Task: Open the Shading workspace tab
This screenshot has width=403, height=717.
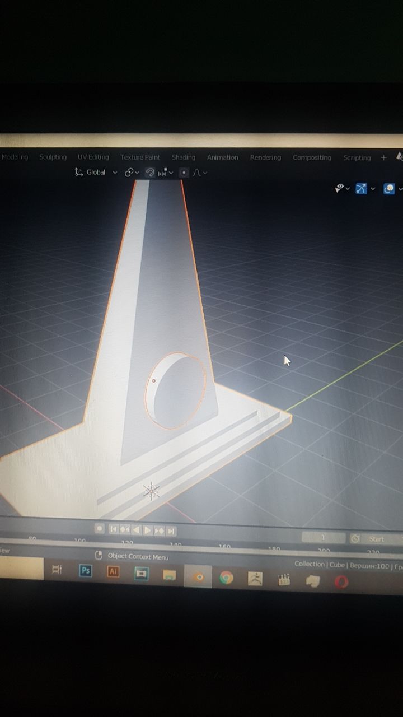Action: (x=184, y=157)
